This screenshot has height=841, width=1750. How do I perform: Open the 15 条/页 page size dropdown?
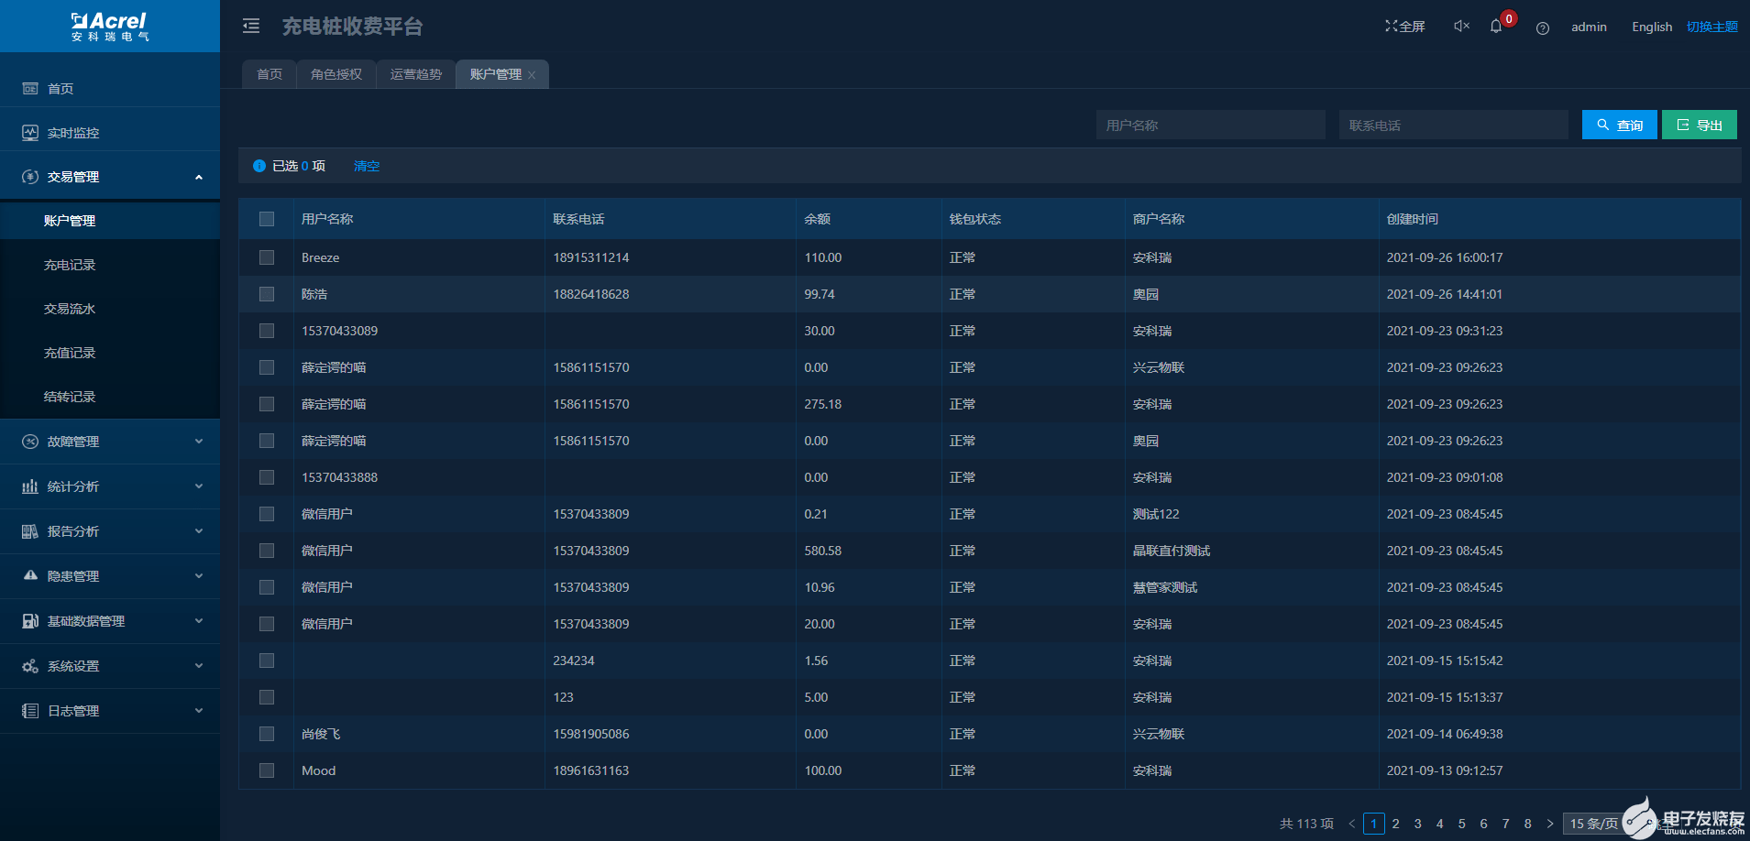(x=1595, y=824)
